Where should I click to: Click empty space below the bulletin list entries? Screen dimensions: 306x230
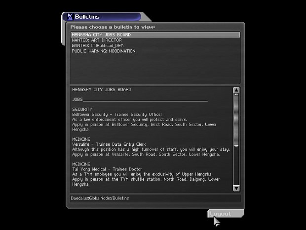(154, 69)
